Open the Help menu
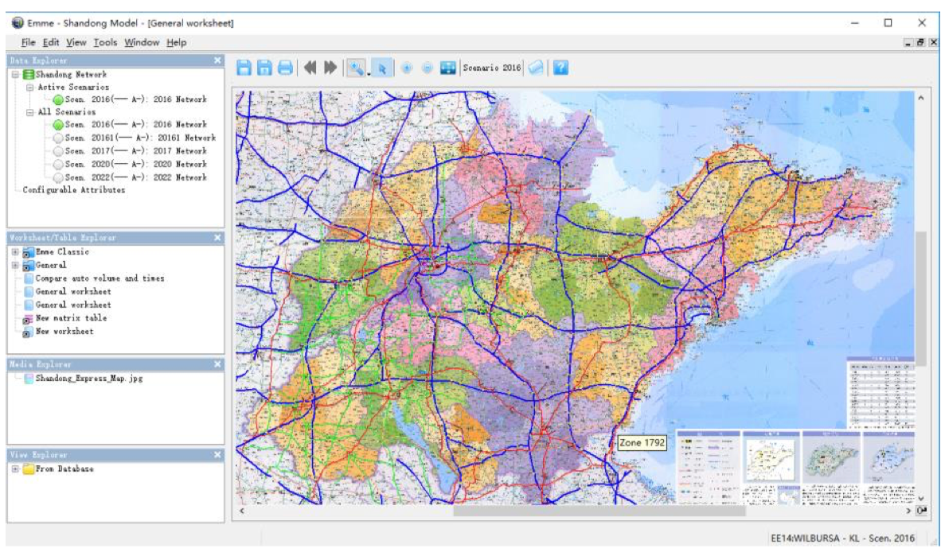Screen dimensions: 941x552 177,43
